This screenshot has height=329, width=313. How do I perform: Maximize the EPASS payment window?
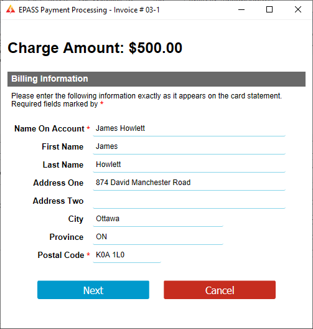coord(269,9)
